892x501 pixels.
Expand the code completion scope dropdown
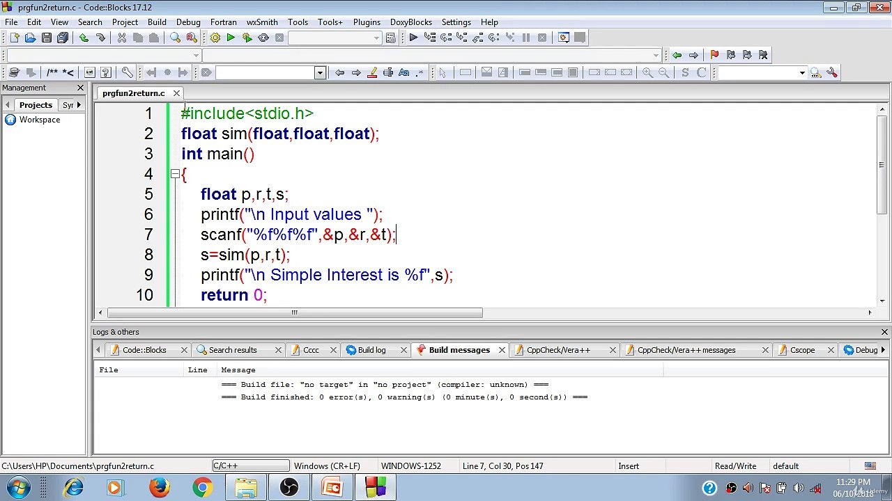pyautogui.click(x=197, y=55)
